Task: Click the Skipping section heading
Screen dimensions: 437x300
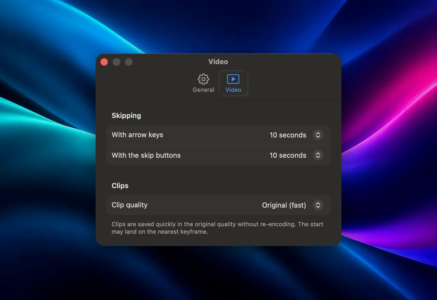Action: 126,116
